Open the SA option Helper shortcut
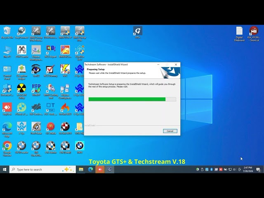264x198 pixels. pos(21,72)
